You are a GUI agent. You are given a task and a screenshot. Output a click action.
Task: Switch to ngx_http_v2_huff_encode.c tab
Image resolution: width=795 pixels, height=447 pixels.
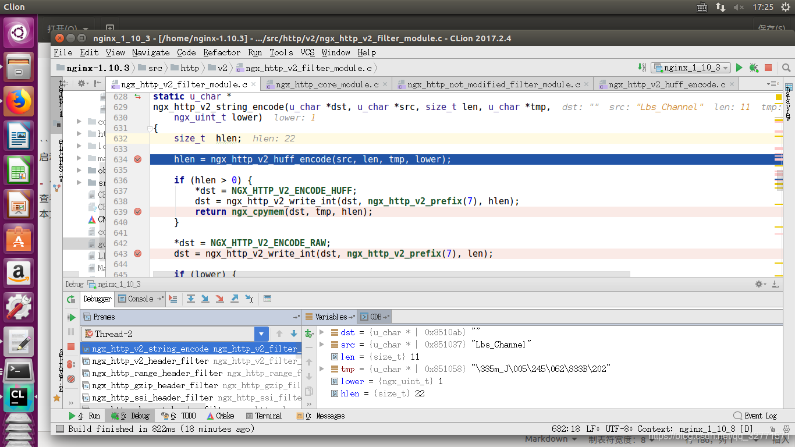[x=666, y=84]
